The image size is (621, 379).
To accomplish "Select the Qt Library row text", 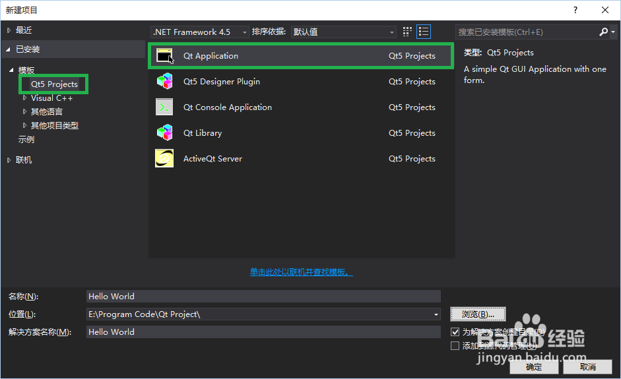I will 203,132.
